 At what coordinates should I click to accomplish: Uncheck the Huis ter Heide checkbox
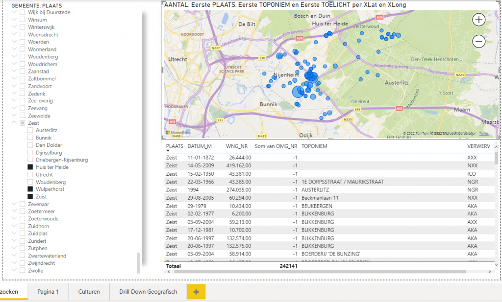30,167
